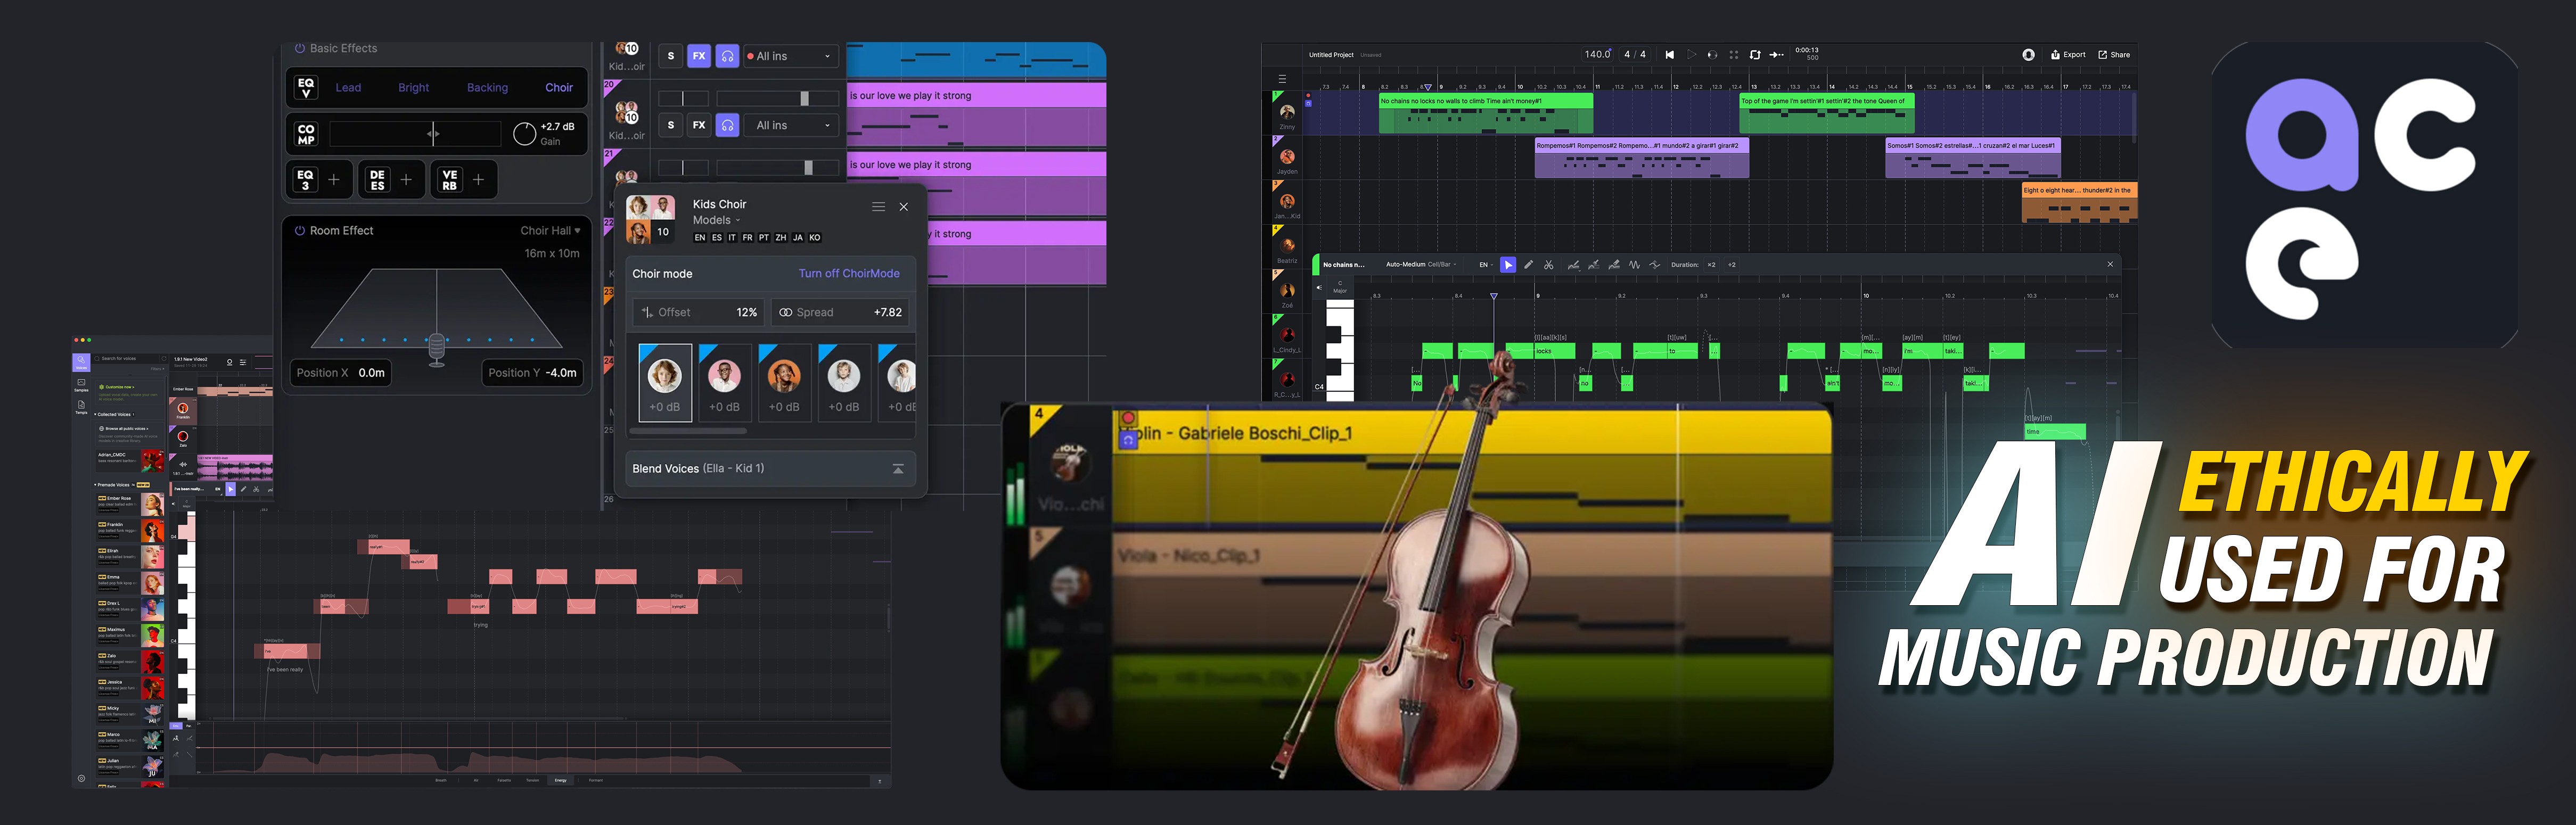
Task: Select the pencil draw tool
Action: tap(1528, 265)
